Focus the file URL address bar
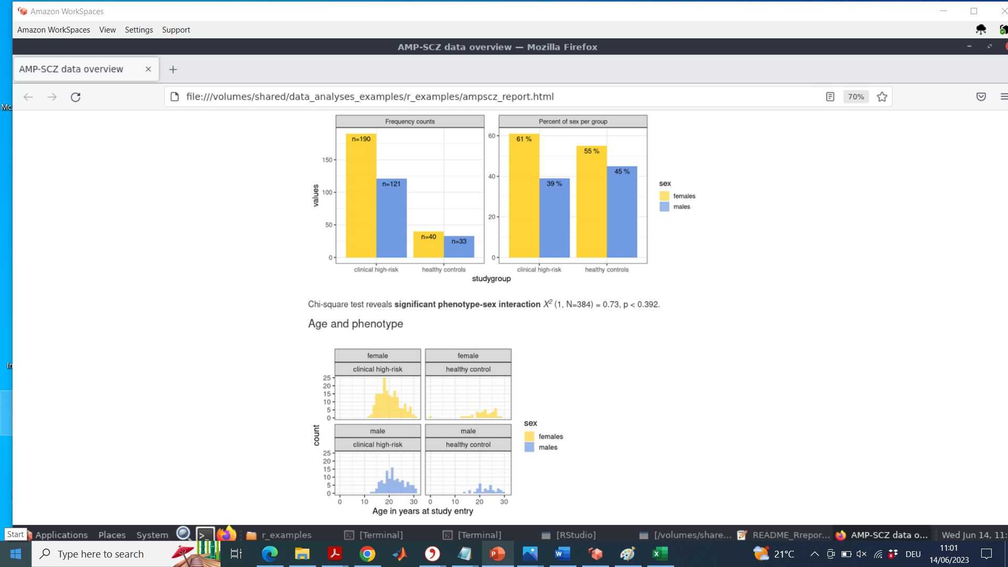The image size is (1008, 567). tap(472, 97)
